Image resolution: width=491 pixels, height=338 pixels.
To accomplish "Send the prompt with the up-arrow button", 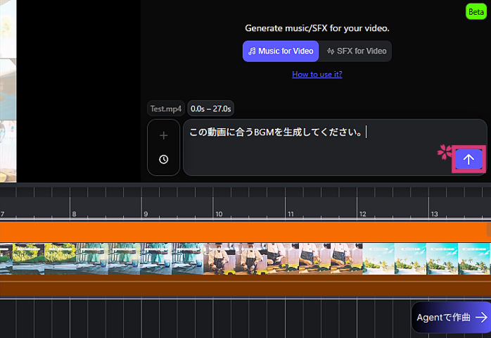I will click(x=468, y=159).
